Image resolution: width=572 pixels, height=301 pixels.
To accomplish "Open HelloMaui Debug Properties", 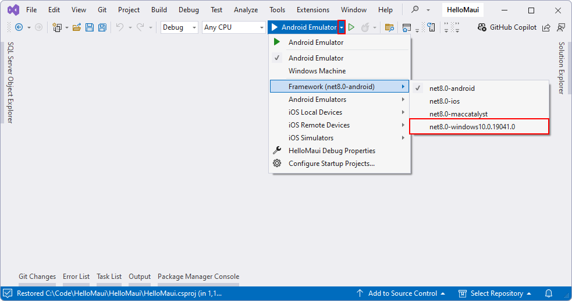I will 340,150.
